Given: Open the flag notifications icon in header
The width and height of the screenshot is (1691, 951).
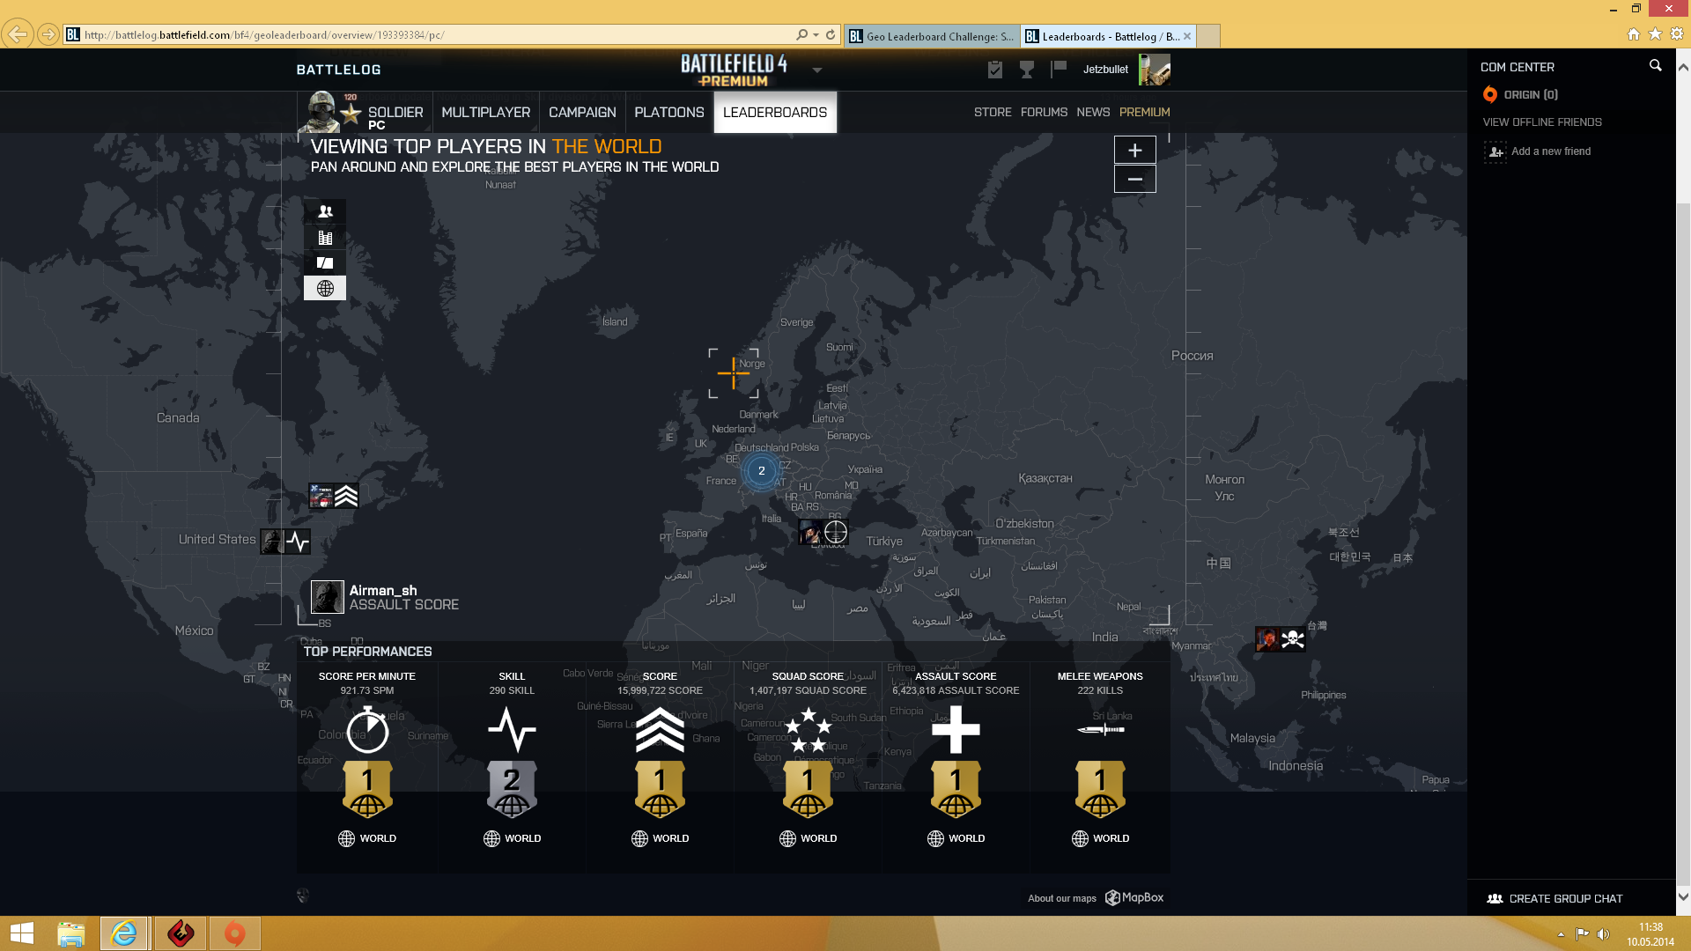Looking at the screenshot, I should pos(1059,69).
